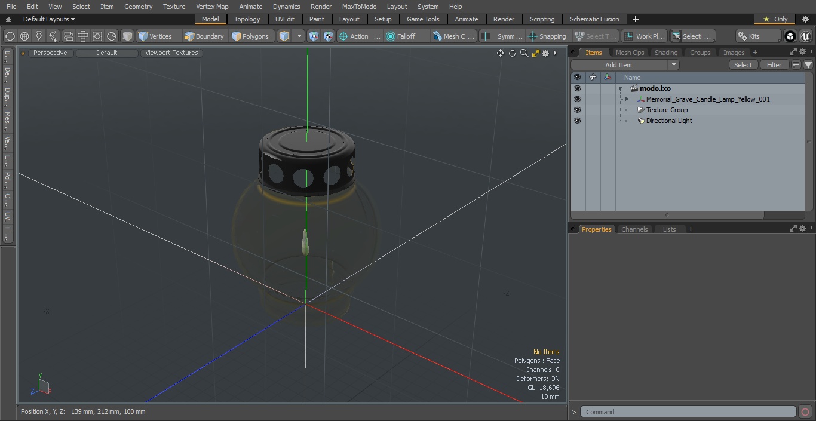Click the Items selection cube icon
The height and width of the screenshot is (421, 816).
pyautogui.click(x=284, y=36)
